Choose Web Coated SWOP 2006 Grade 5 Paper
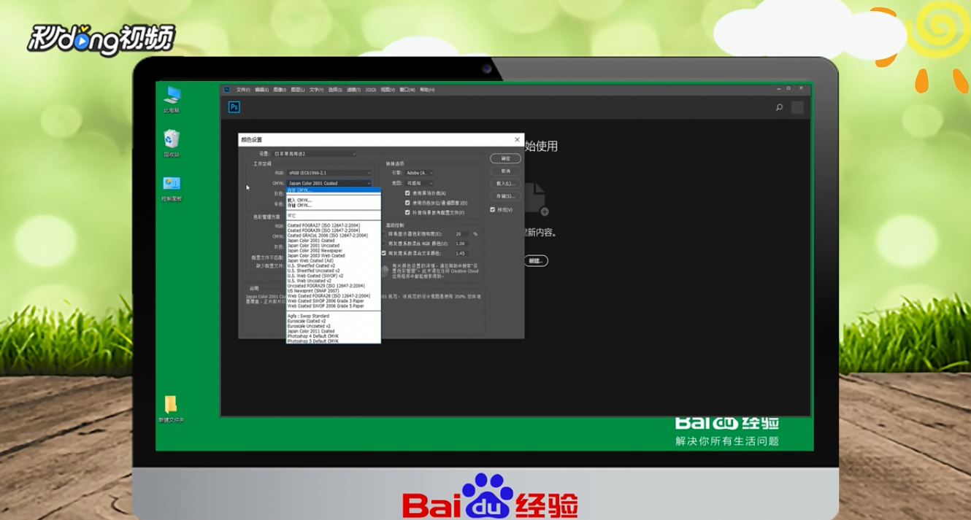Image resolution: width=971 pixels, height=520 pixels. pyautogui.click(x=334, y=306)
